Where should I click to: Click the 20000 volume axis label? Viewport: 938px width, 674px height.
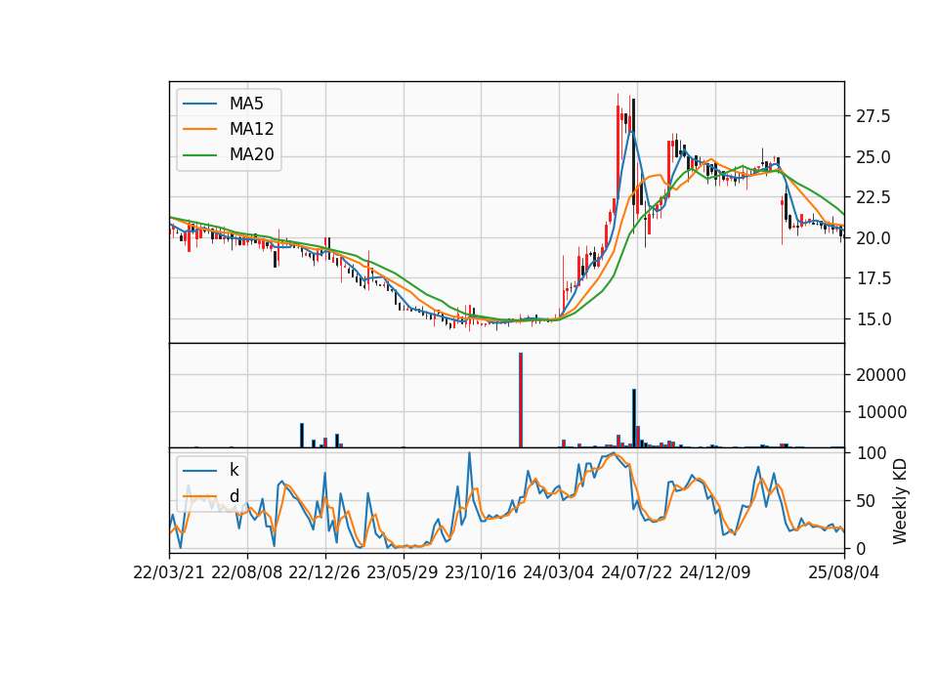click(881, 375)
